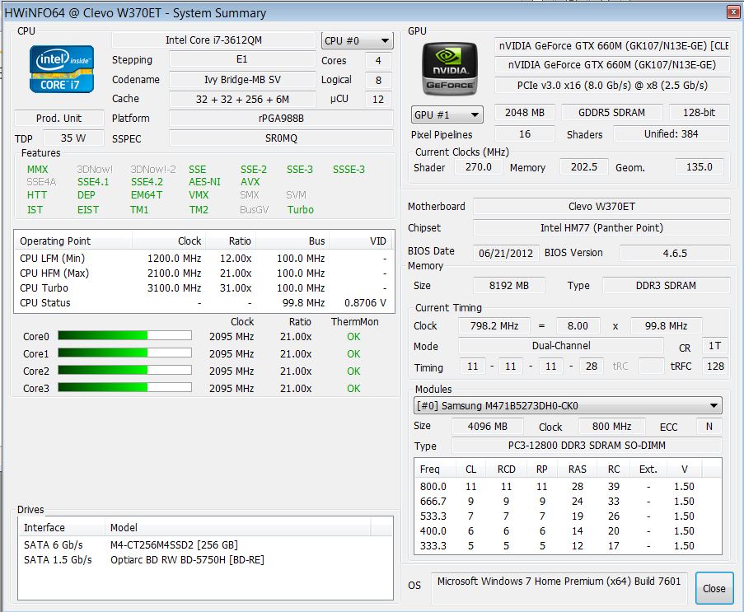Viewport: 744px width, 612px height.
Task: Open the CPU #0 selector dropdown
Action: pos(357,41)
